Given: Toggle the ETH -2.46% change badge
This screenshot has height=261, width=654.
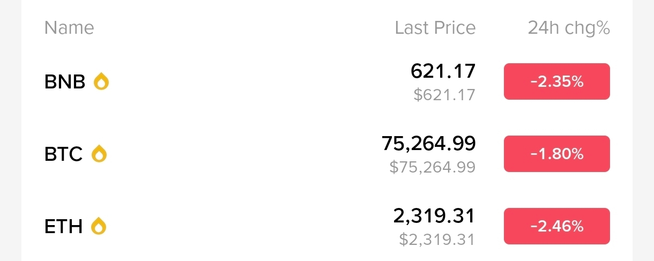Looking at the screenshot, I should (x=556, y=226).
